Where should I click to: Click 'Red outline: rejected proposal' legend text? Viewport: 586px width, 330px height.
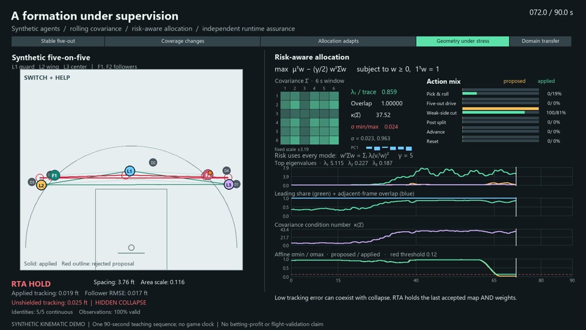[x=98, y=264]
